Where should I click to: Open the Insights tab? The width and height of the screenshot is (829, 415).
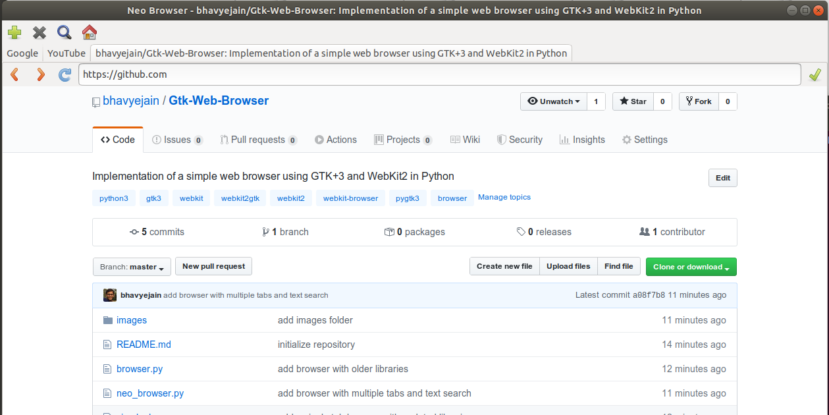point(582,140)
